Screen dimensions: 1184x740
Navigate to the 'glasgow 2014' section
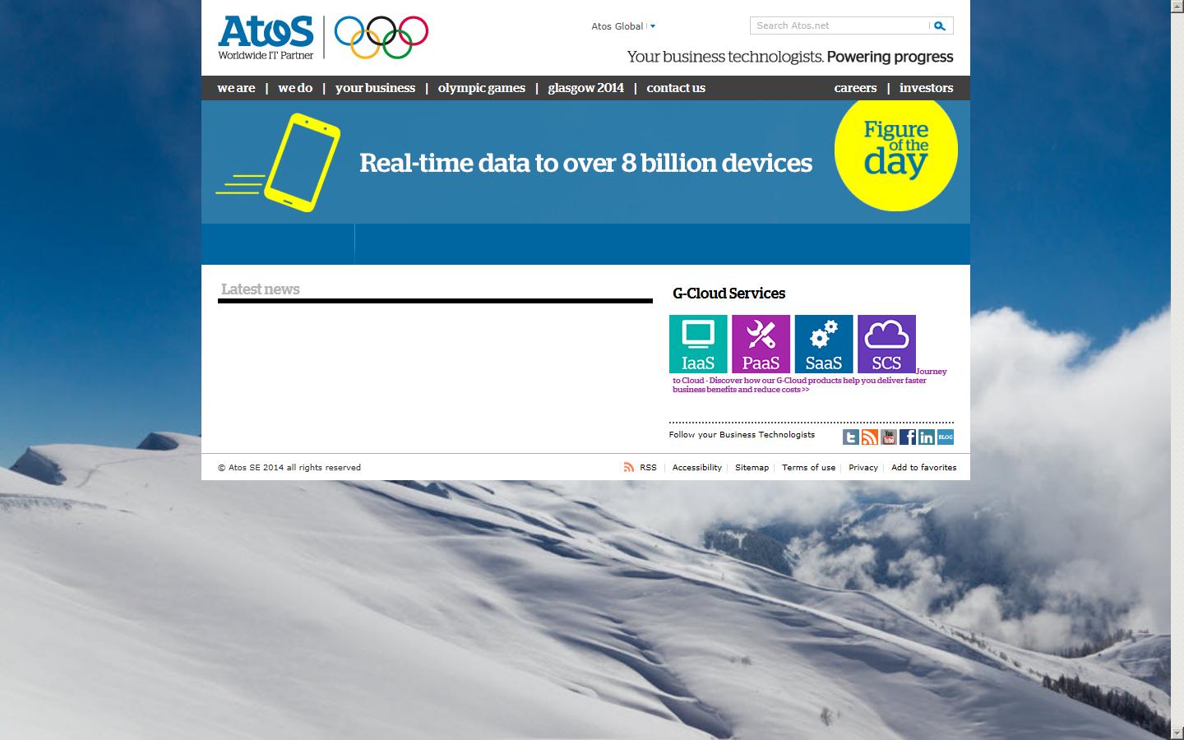pos(585,87)
